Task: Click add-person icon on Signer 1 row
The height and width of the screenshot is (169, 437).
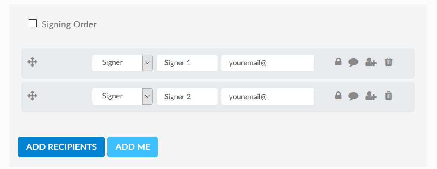Action: coord(371,62)
